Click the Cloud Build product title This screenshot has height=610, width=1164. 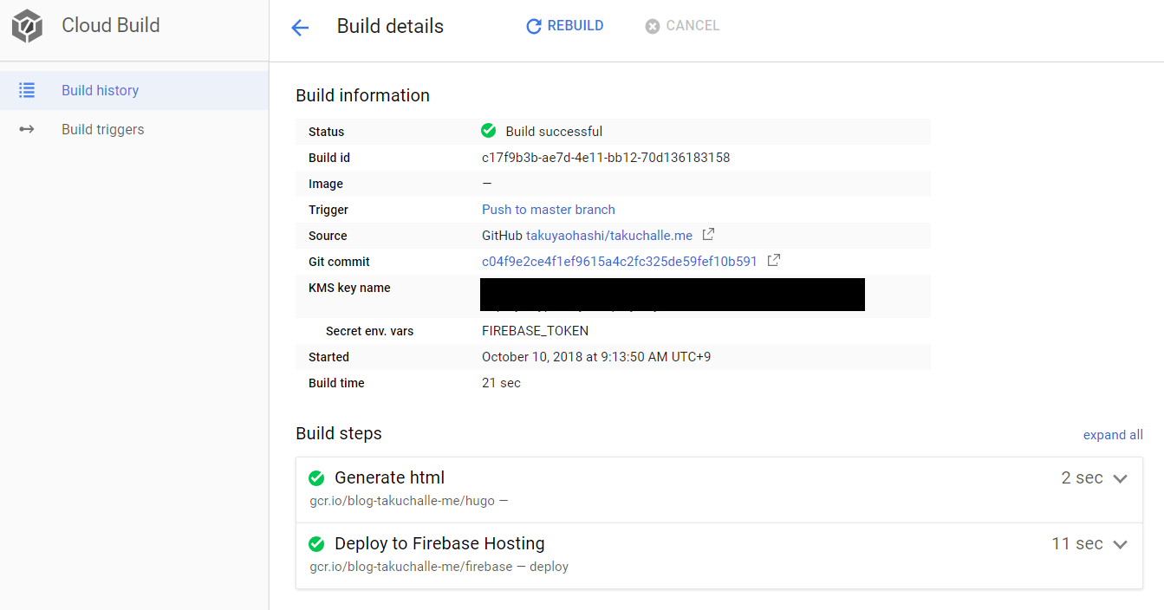pyautogui.click(x=111, y=25)
